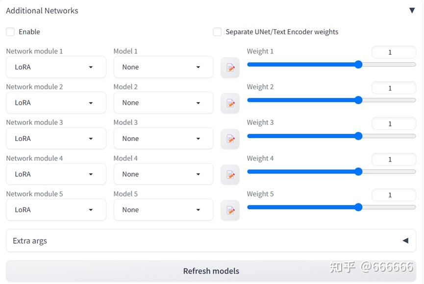424x284 pixels.
Task: Collapse the Additional Networks panel
Action: click(412, 10)
